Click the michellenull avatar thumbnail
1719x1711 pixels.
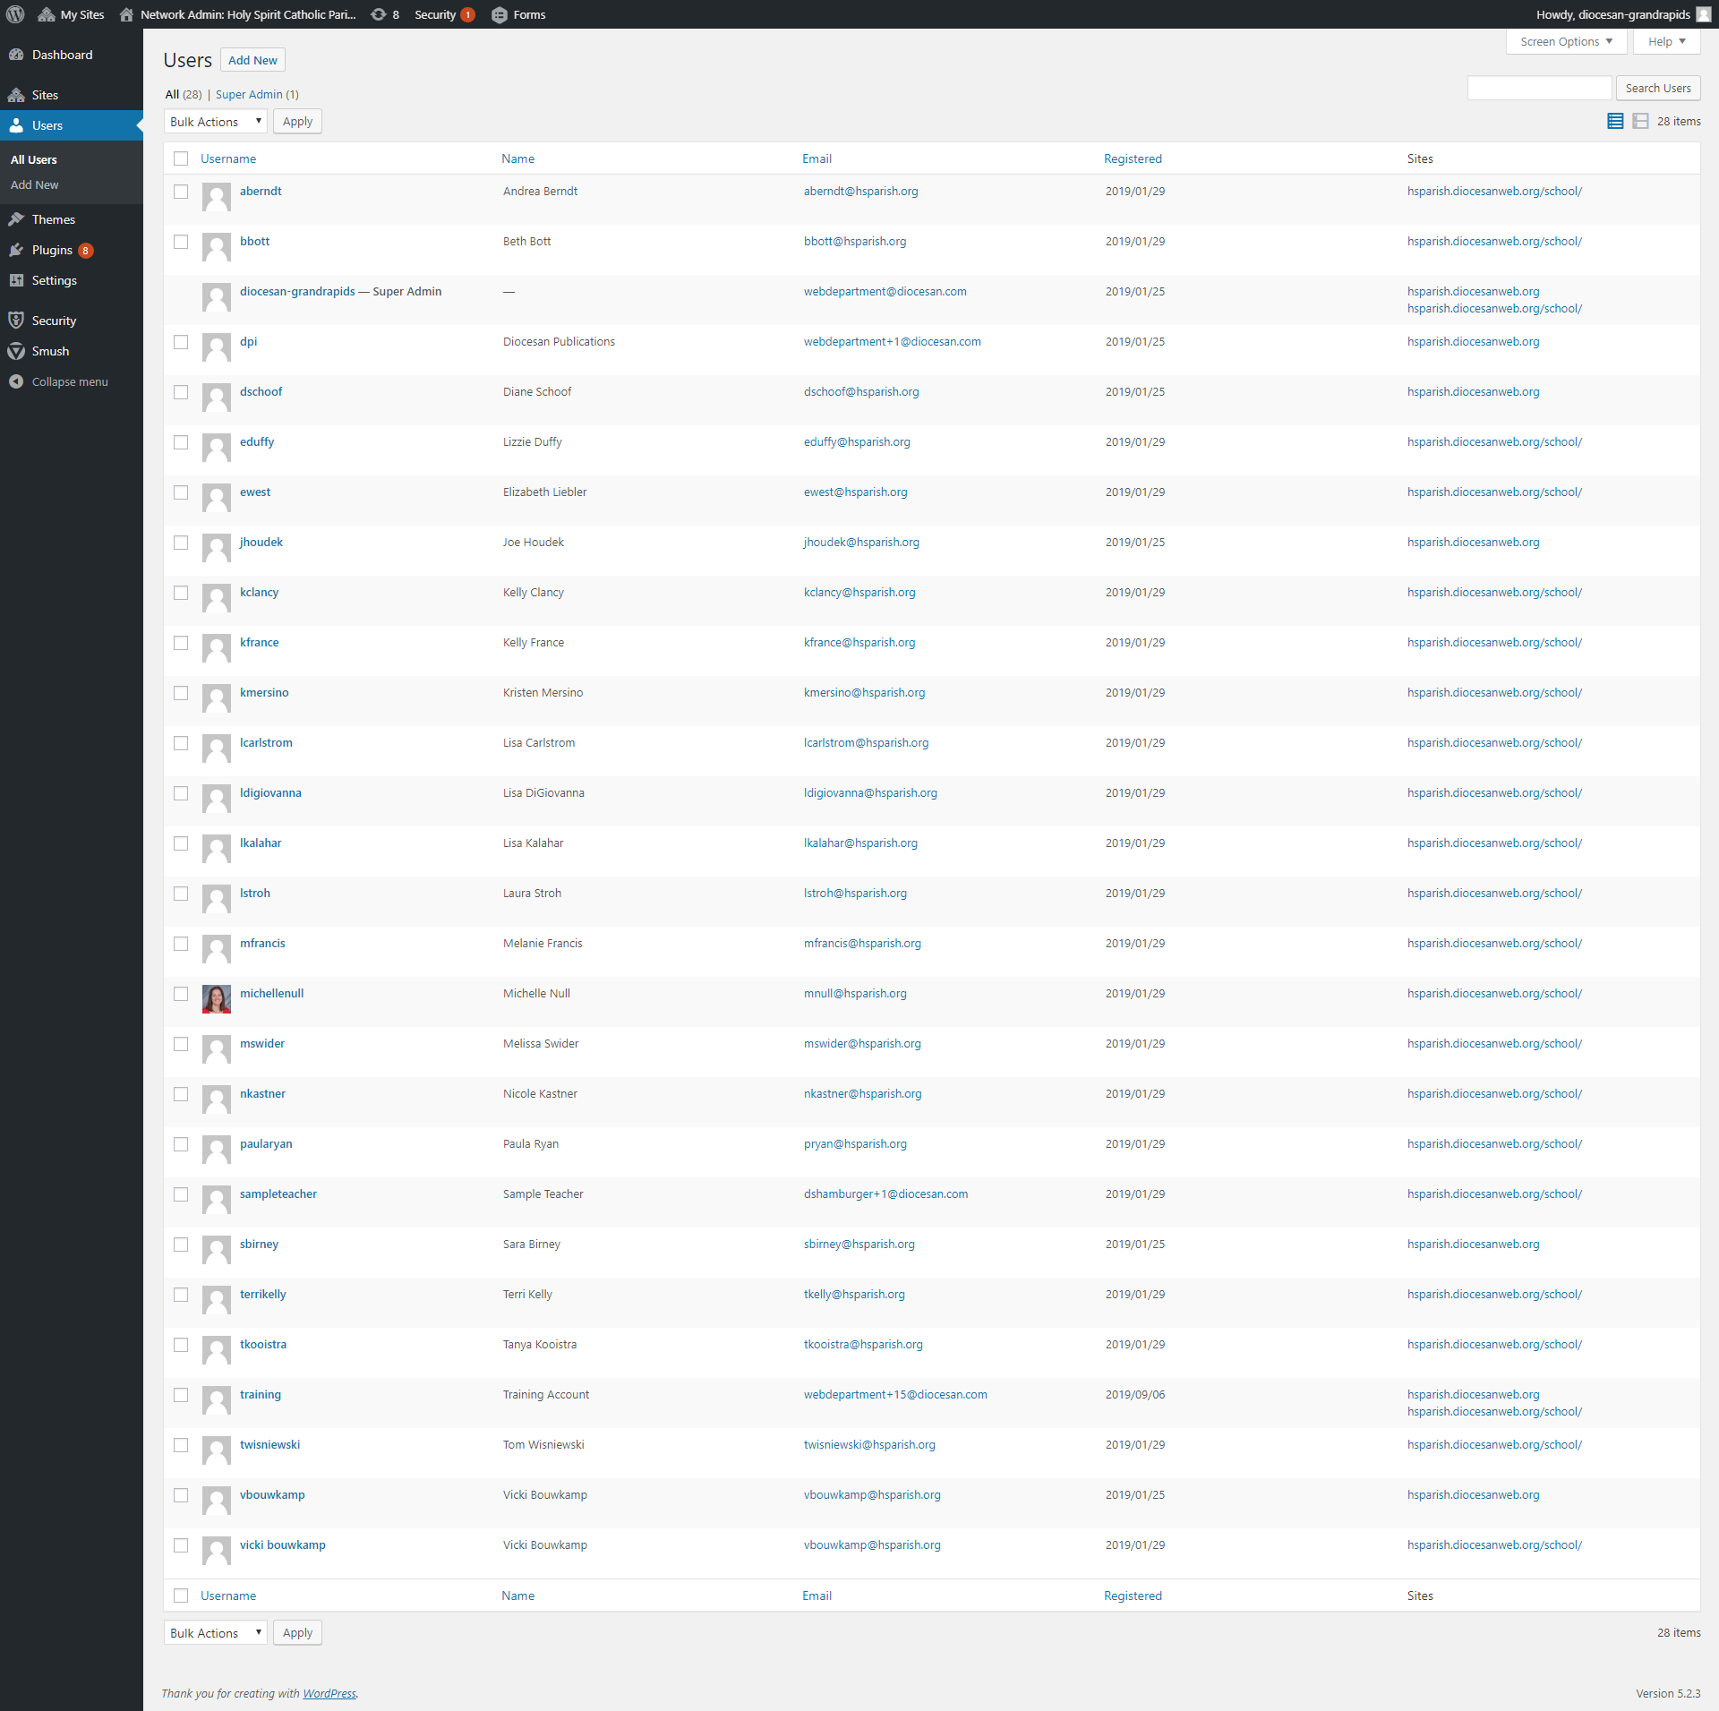(217, 998)
